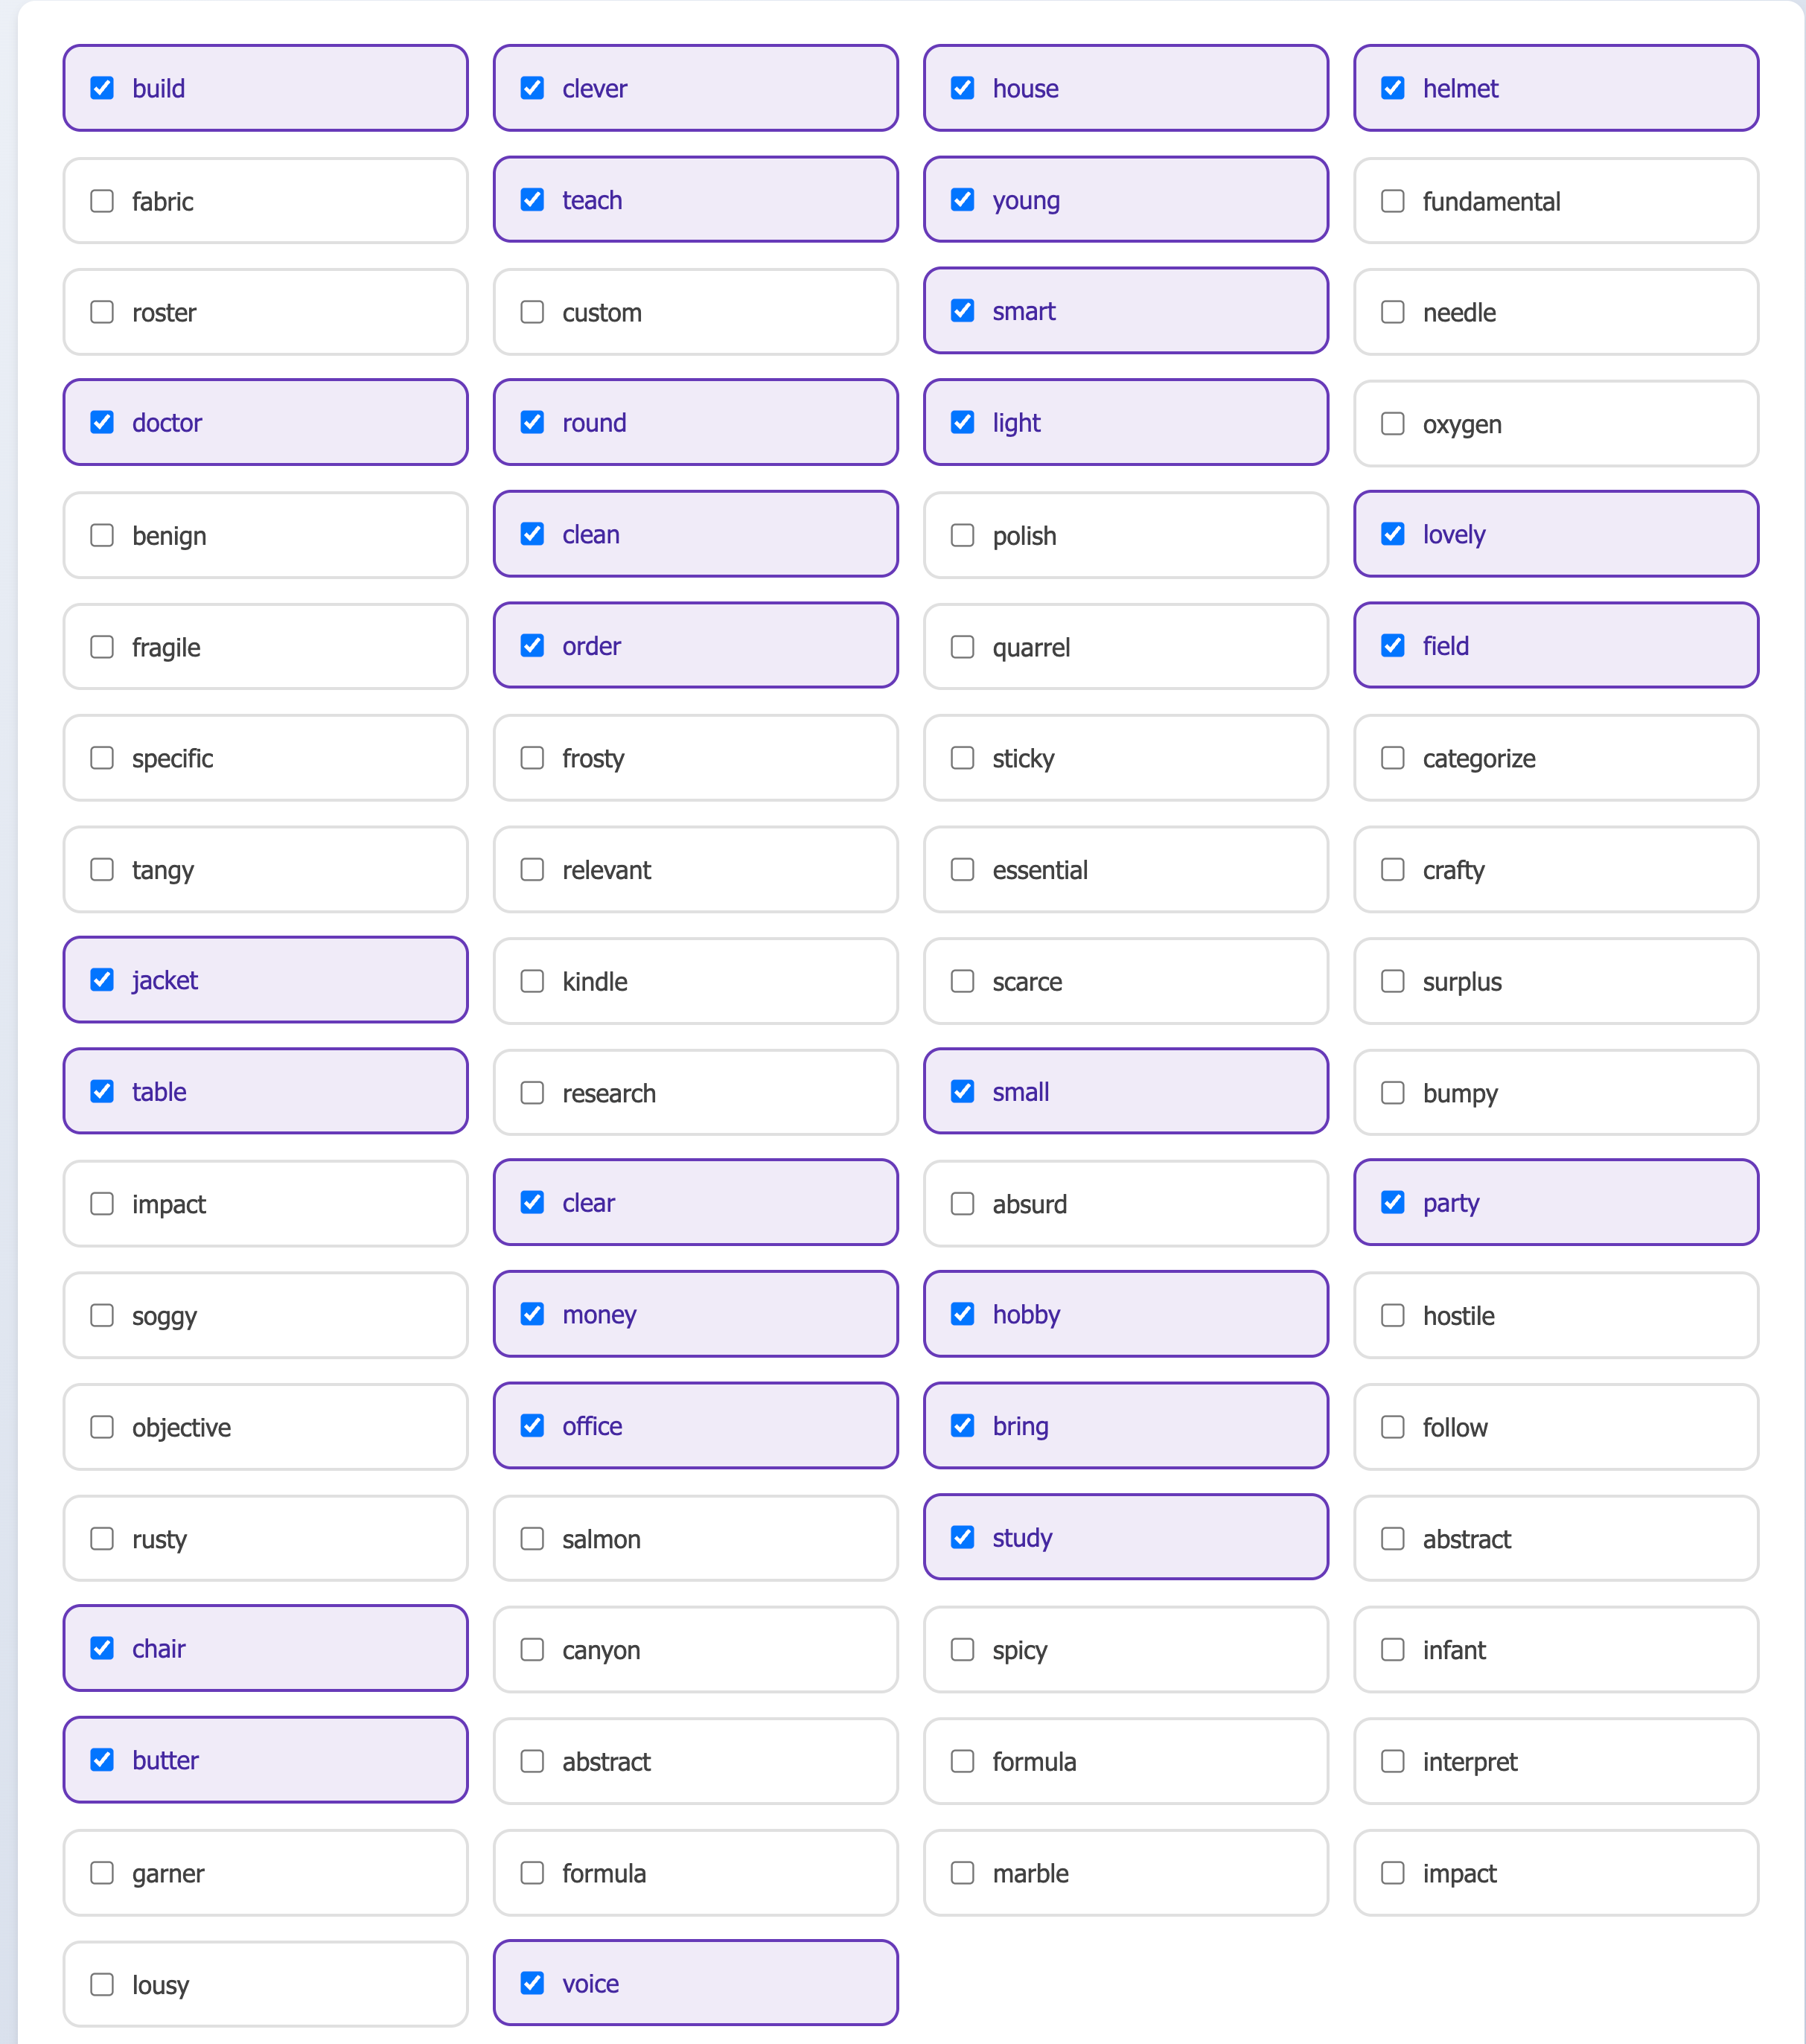Image resolution: width=1806 pixels, height=2044 pixels.
Task: Tick the 'salmon' checkbox
Action: tap(532, 1538)
